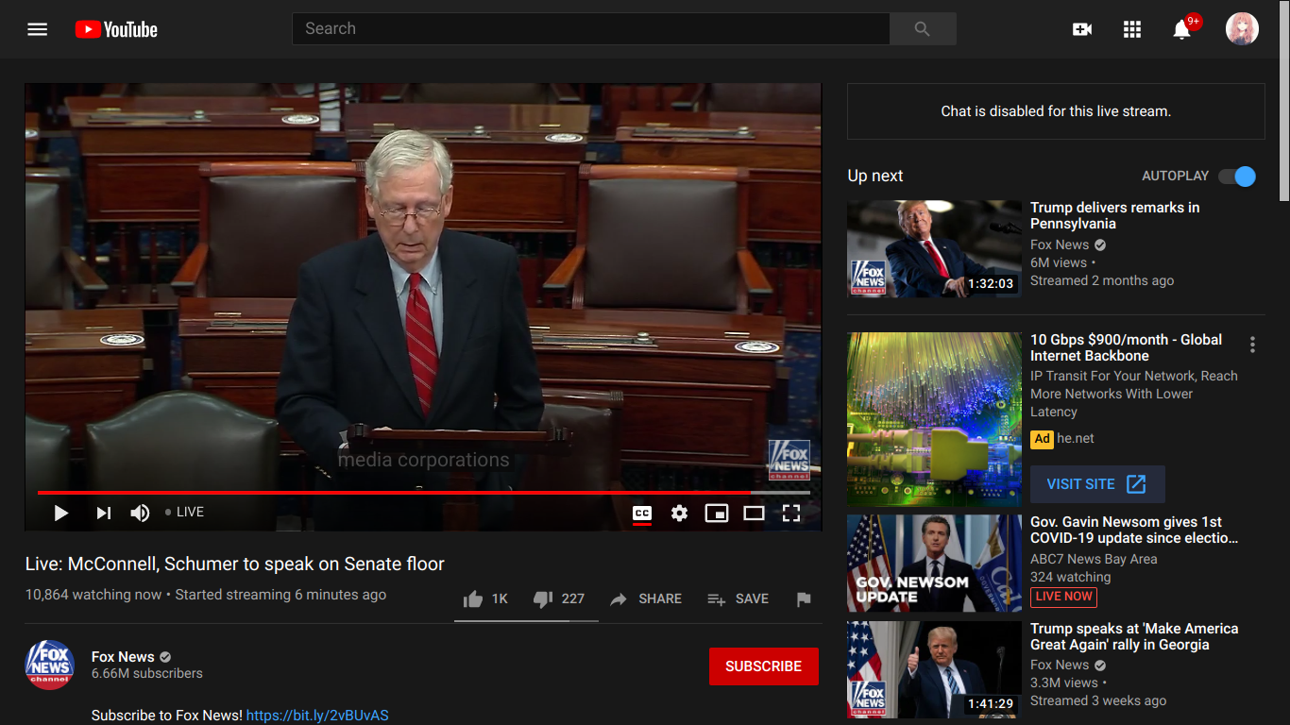Report video with flag icon

coord(804,599)
